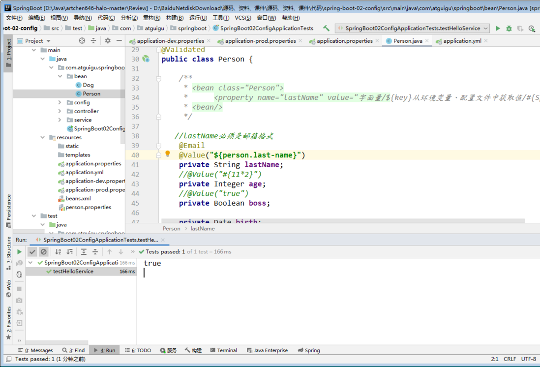The image size is (540, 367).
Task: Stop the running process
Action: click(19, 289)
